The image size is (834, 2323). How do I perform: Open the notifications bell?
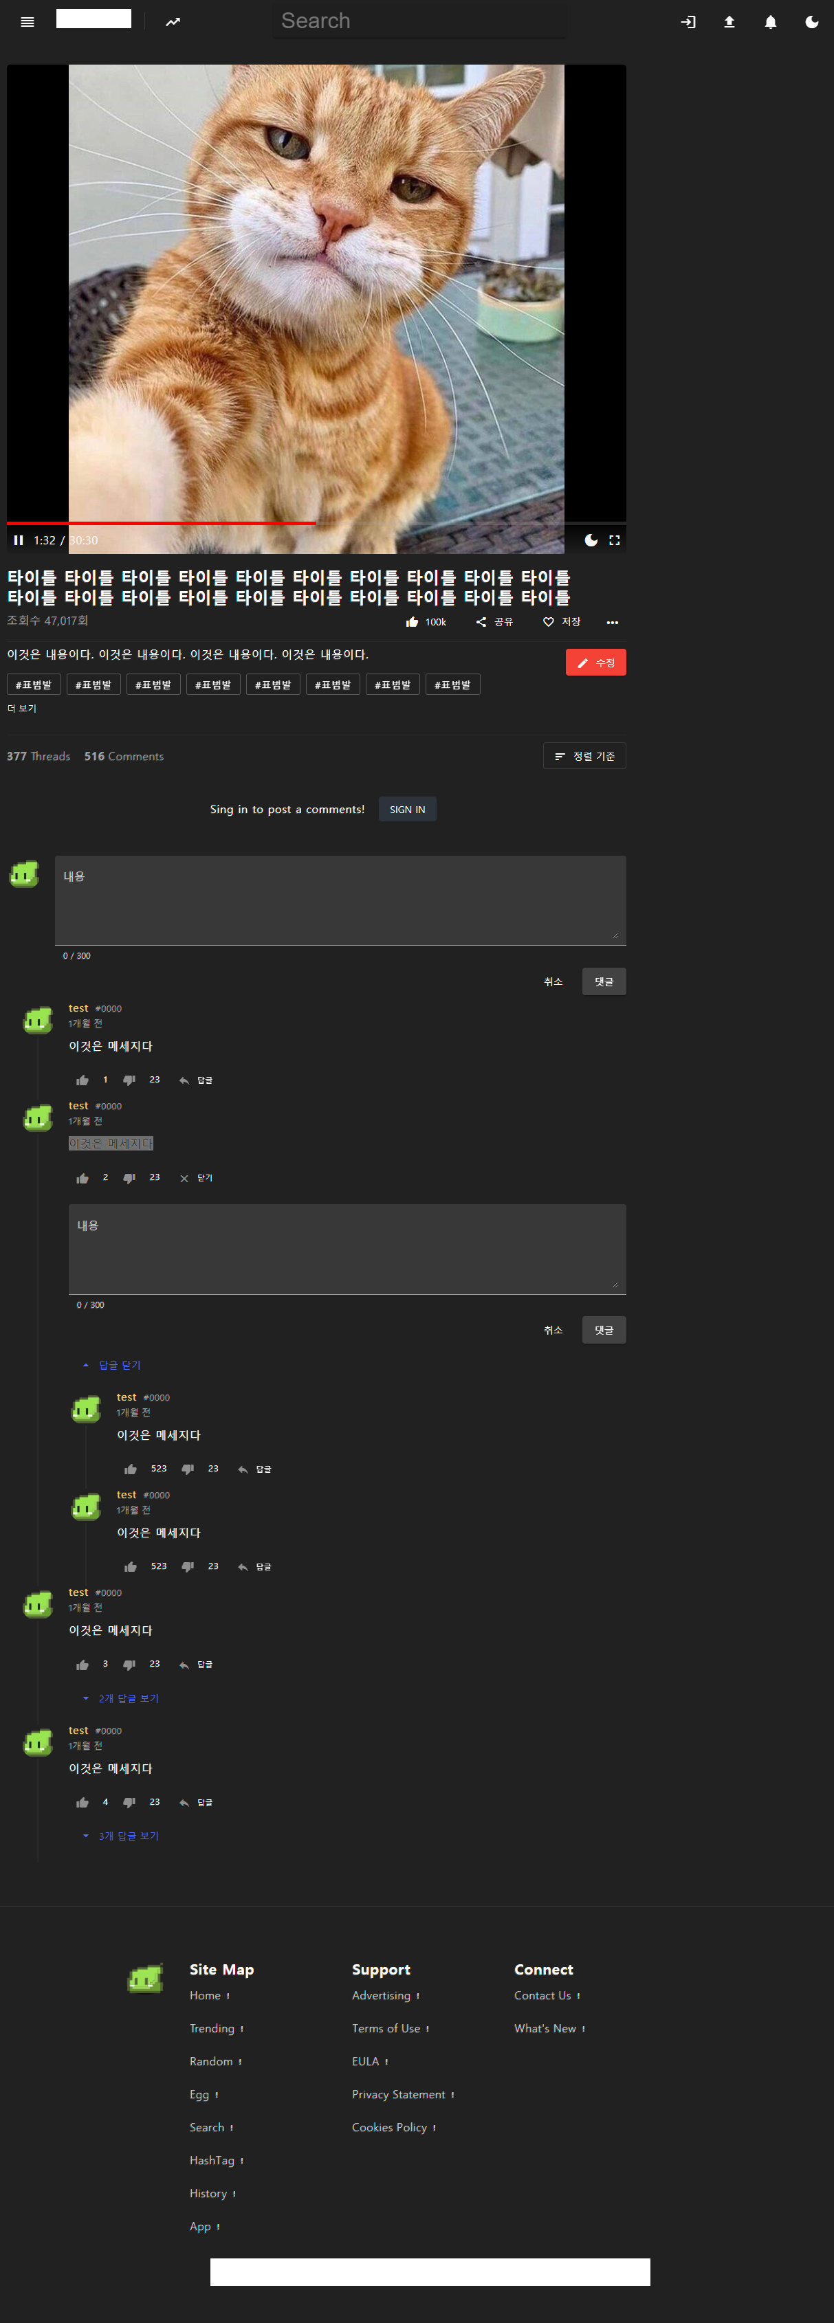pos(770,21)
